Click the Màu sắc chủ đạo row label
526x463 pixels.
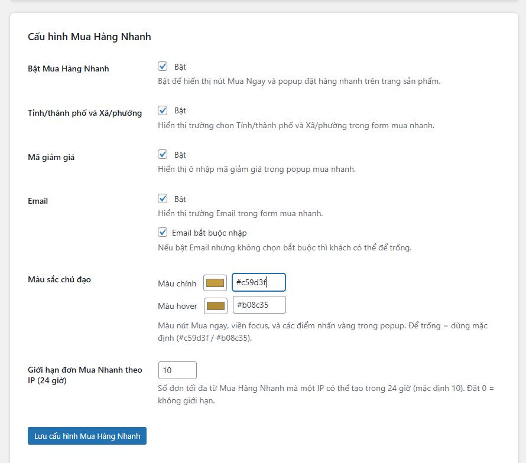tap(59, 279)
